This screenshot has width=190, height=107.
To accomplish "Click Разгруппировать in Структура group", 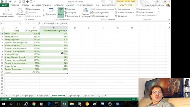I will click(x=144, y=12).
